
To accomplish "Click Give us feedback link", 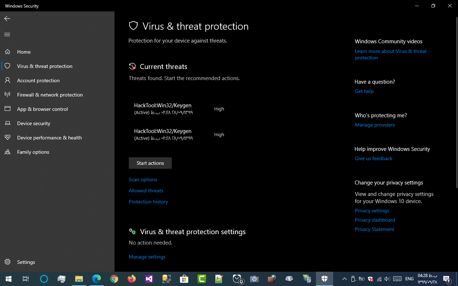I will 374,158.
